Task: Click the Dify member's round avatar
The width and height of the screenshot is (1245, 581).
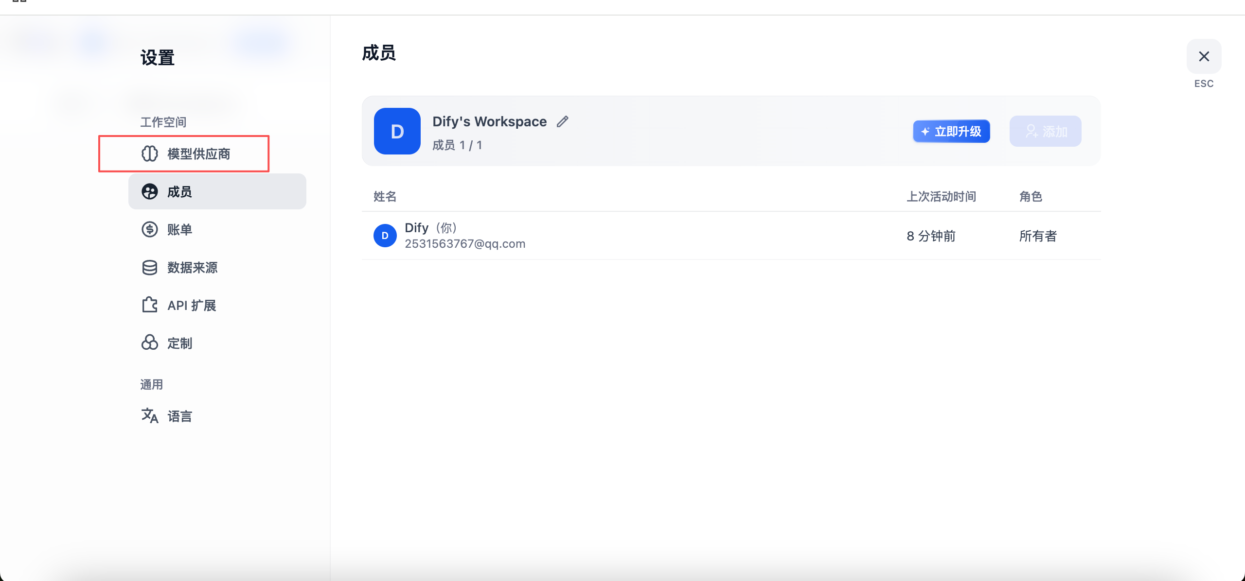Action: coord(385,236)
